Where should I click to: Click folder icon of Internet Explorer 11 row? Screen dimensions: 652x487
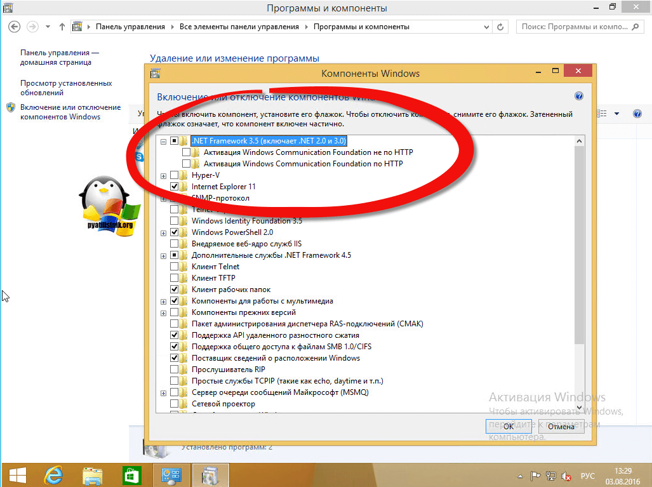pyautogui.click(x=183, y=186)
